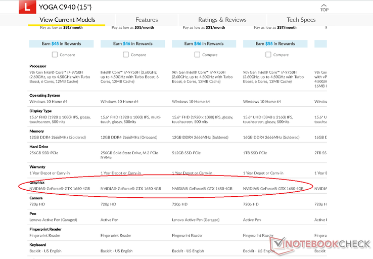This screenshot has width=373, height=259.
Task: Open the Ratings & Reviews tab
Action: (222, 20)
